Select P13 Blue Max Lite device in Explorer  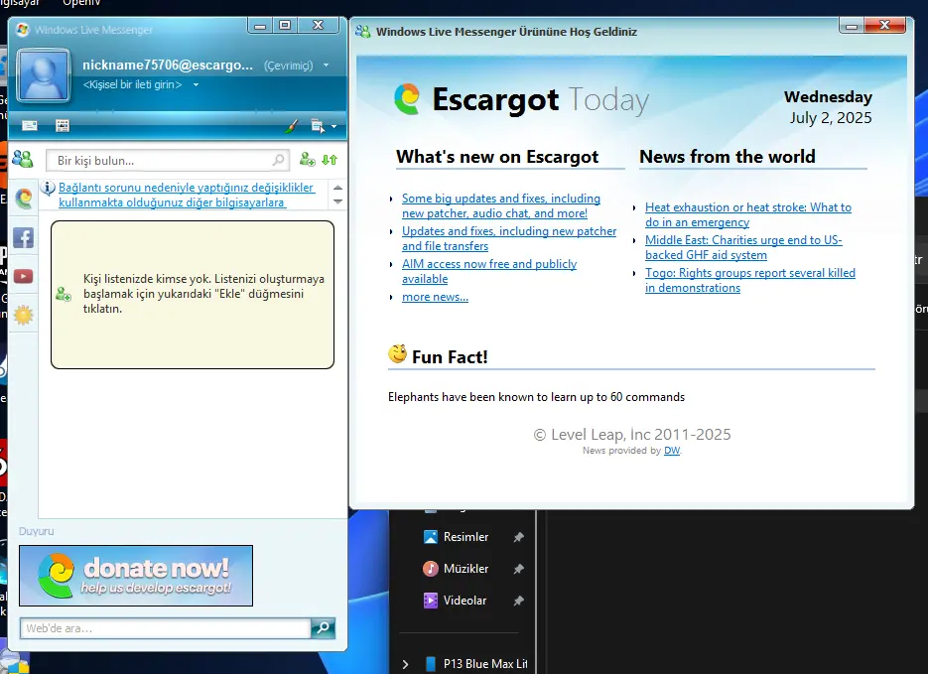tap(476, 664)
